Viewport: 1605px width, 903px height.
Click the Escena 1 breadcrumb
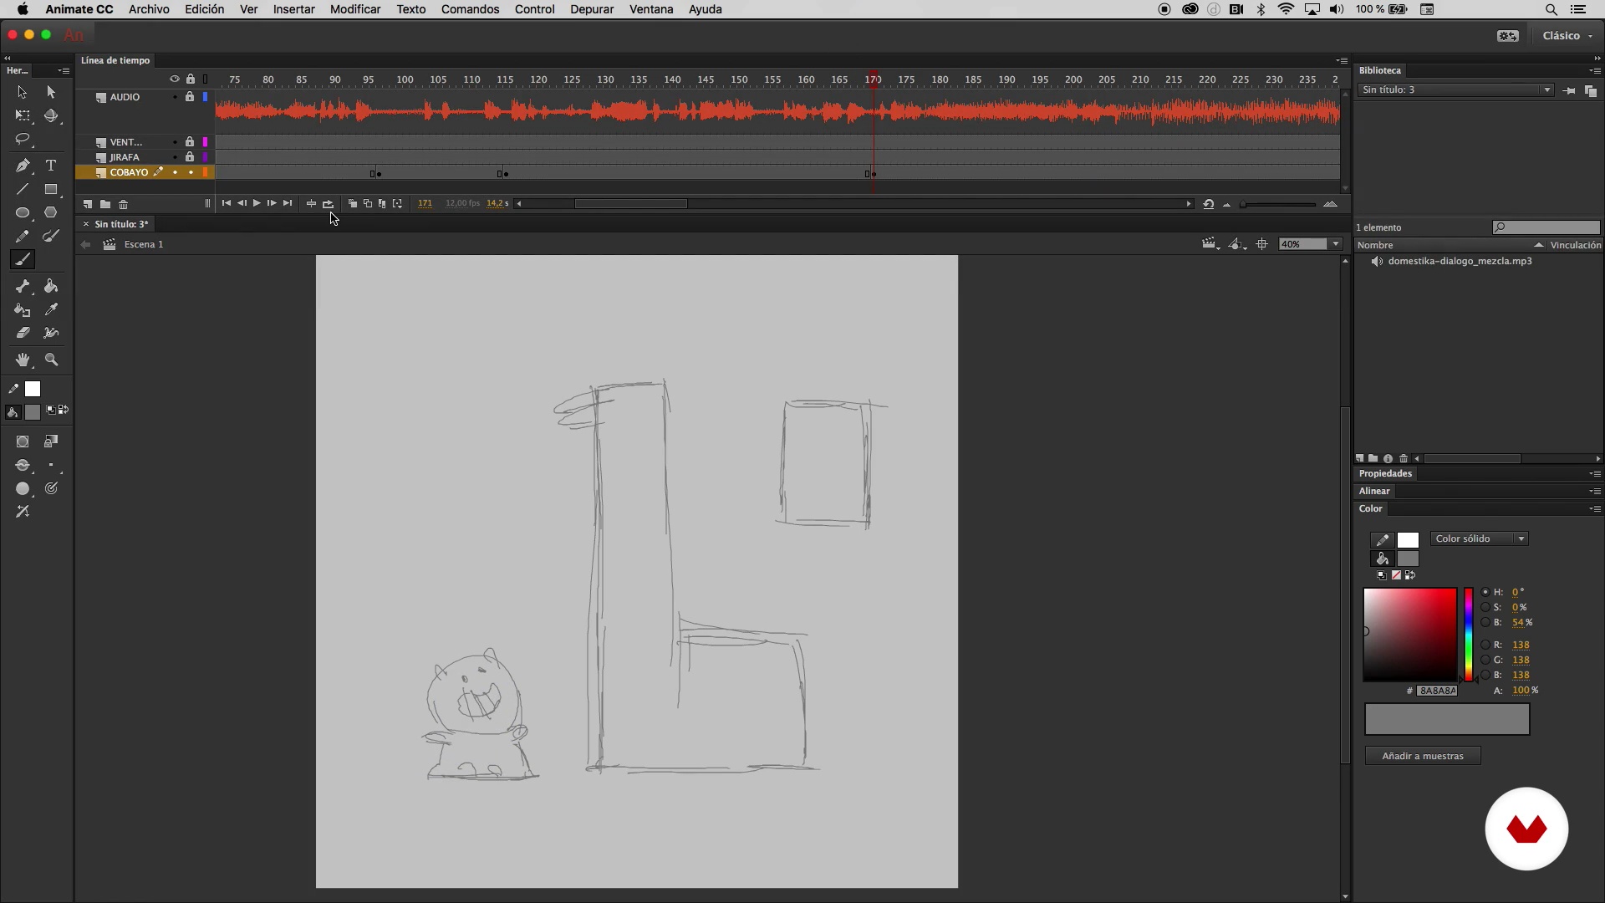click(143, 244)
